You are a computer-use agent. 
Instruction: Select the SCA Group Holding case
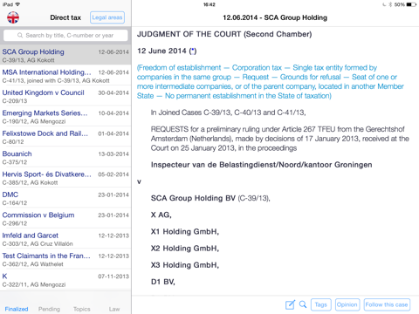tap(65, 55)
